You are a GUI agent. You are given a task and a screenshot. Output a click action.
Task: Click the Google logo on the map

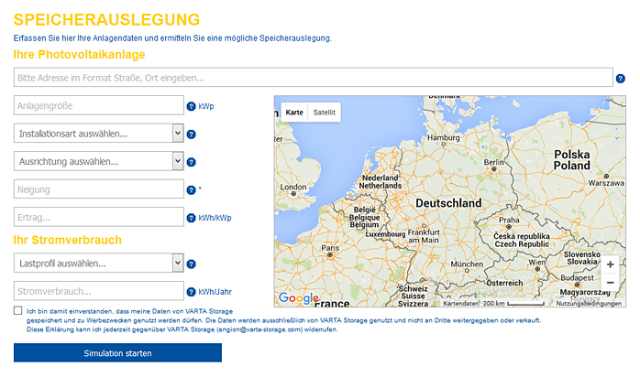(x=298, y=298)
